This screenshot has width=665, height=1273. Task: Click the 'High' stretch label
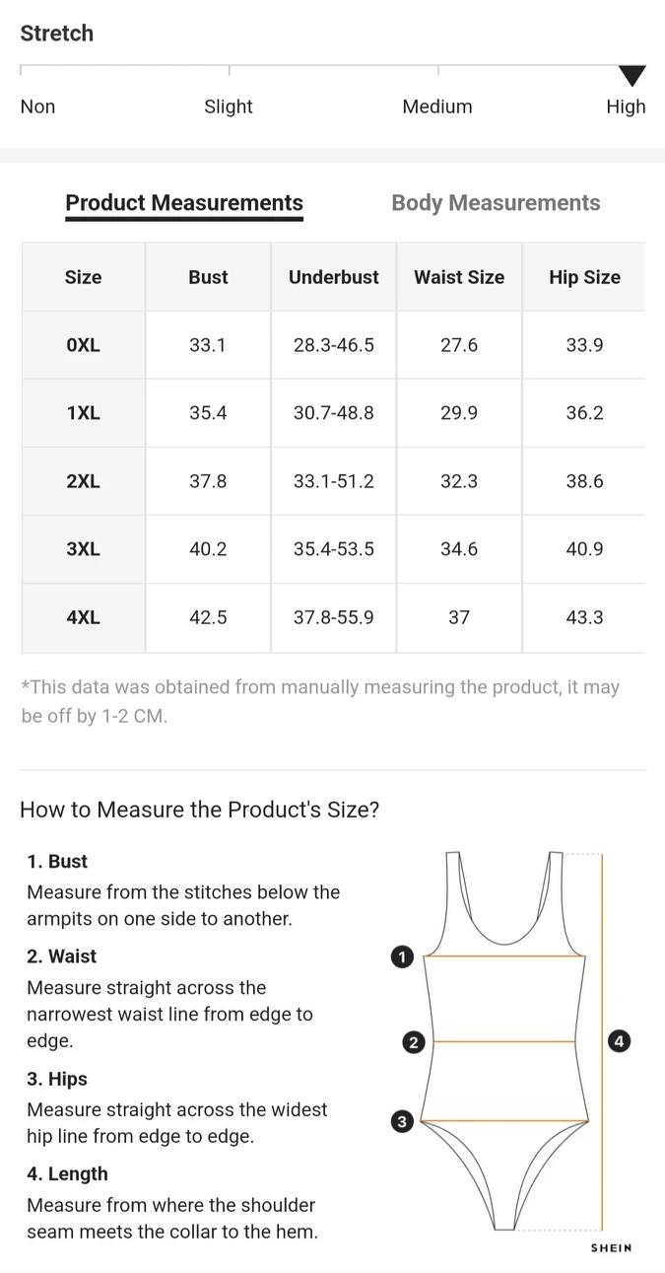click(626, 106)
